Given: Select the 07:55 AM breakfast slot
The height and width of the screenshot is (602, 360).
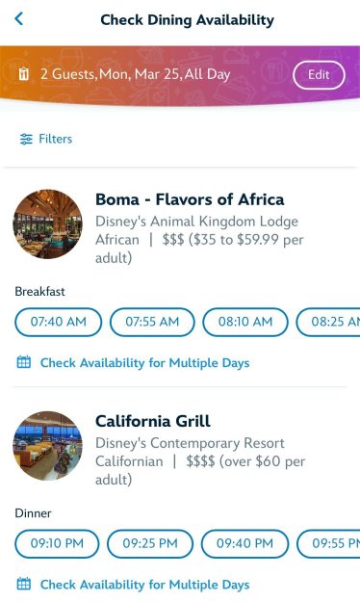Looking at the screenshot, I should click(152, 322).
